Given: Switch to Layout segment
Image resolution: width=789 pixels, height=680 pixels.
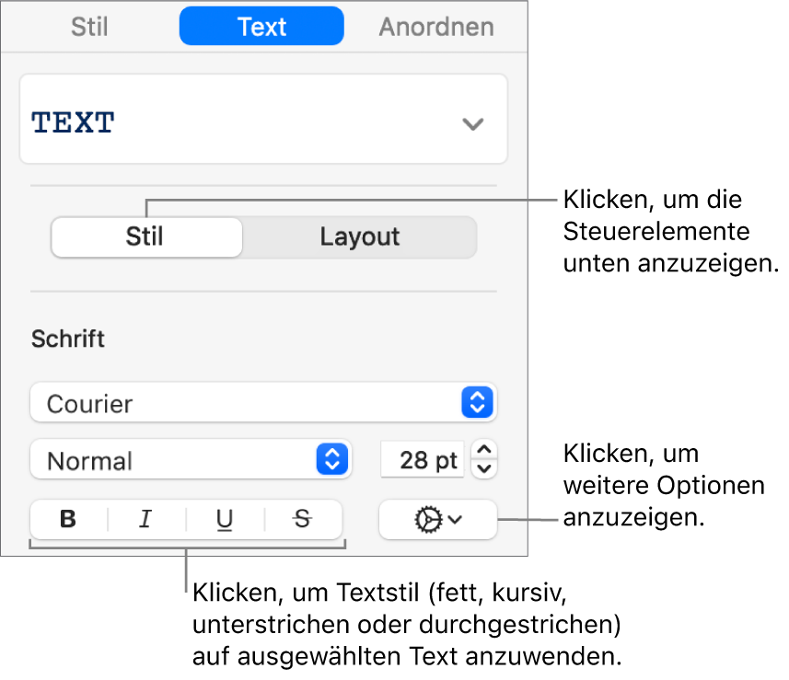Looking at the screenshot, I should pos(360,236).
